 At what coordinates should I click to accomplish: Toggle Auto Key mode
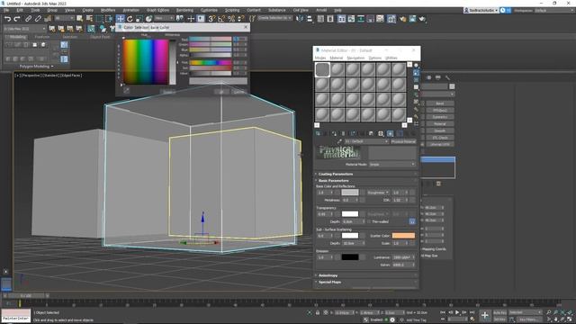click(499, 312)
